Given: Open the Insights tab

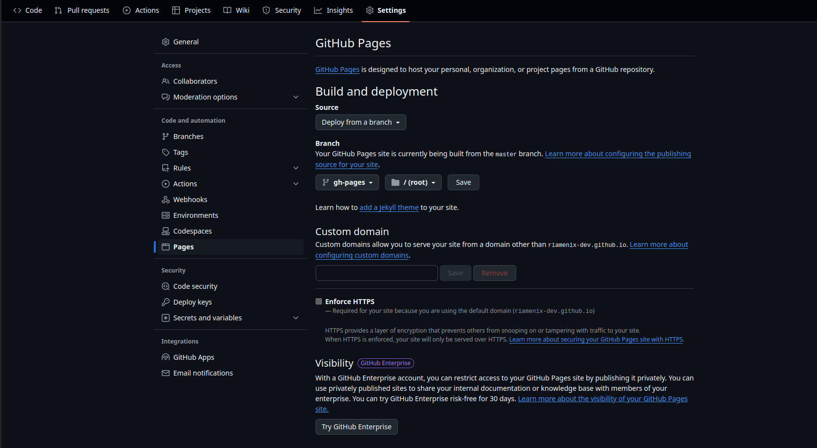Looking at the screenshot, I should (334, 10).
